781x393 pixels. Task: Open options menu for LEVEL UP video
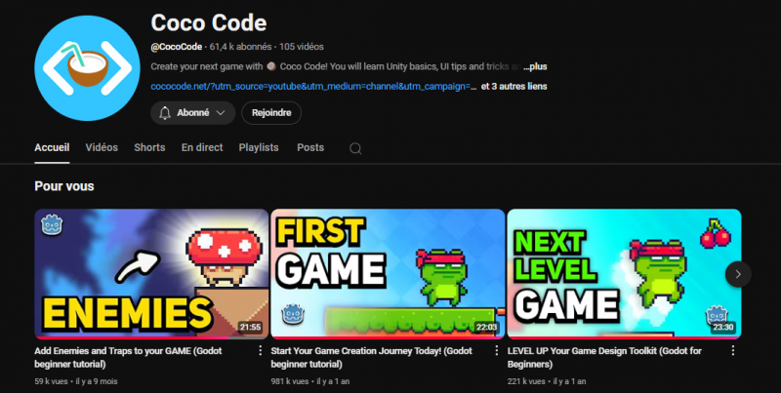coord(732,351)
